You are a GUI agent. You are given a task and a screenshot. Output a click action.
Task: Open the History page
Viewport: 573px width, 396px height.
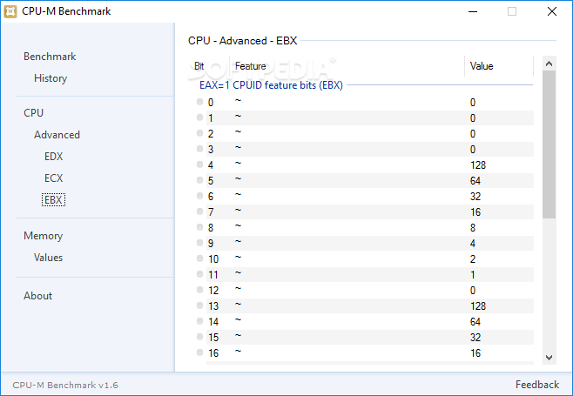pos(51,78)
